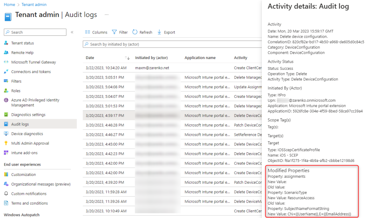Image resolution: width=377 pixels, height=218 pixels.
Task: Click the Columns toolbar icon
Action: (x=88, y=32)
